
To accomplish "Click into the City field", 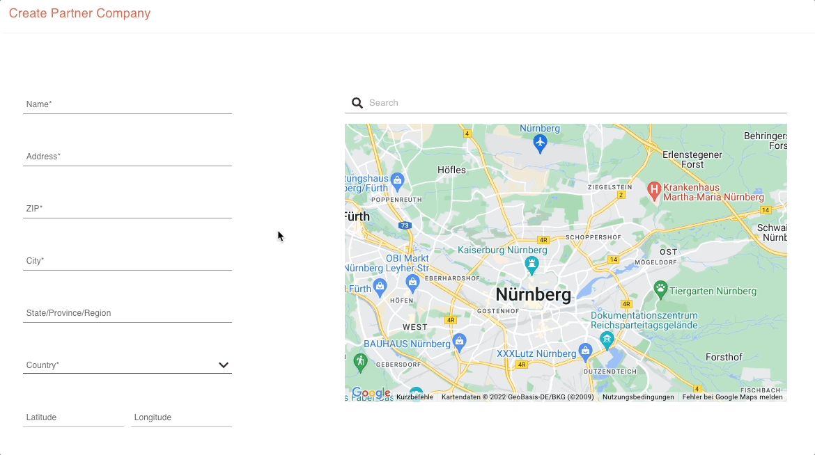I will point(127,261).
